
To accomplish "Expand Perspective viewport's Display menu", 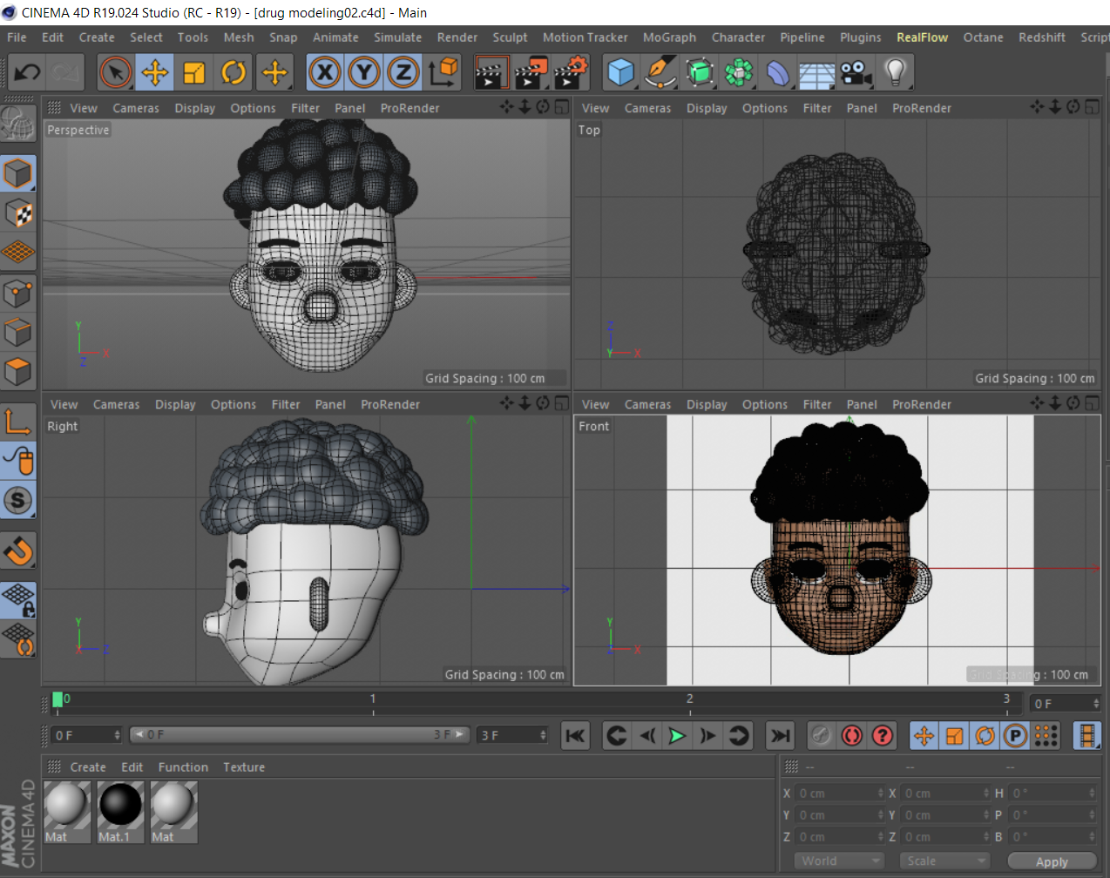I will tap(194, 108).
